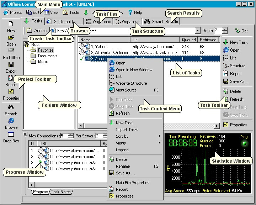Choose View Source from context menu

[x=126, y=90]
